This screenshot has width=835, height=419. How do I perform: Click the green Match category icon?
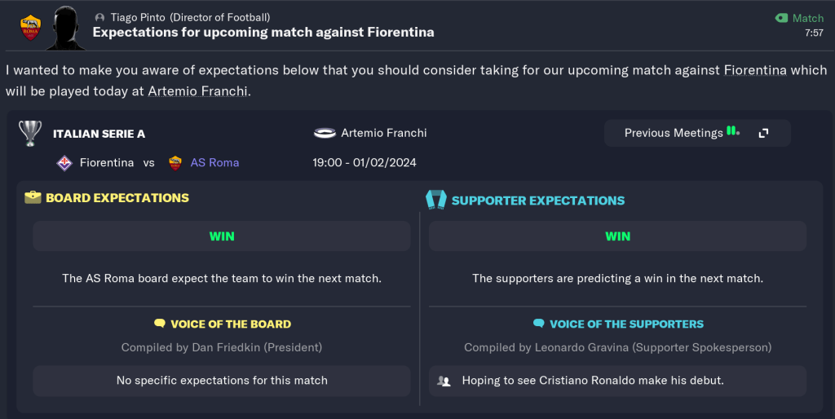(x=781, y=18)
